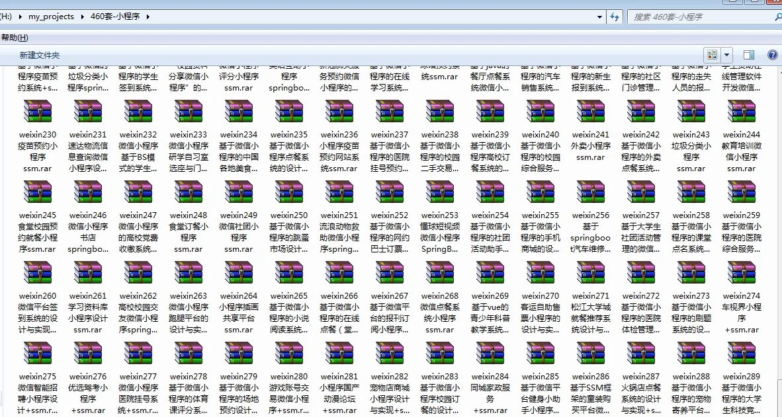Select the weixin237 rar archive icon
The width and height of the screenshot is (782, 417).
click(x=390, y=112)
